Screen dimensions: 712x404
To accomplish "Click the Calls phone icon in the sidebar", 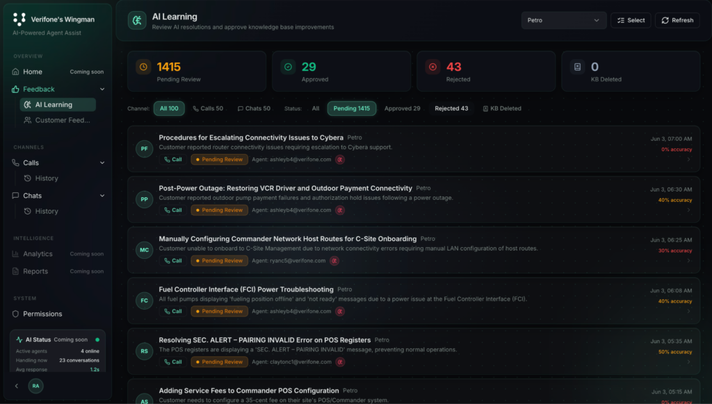I will [15, 162].
